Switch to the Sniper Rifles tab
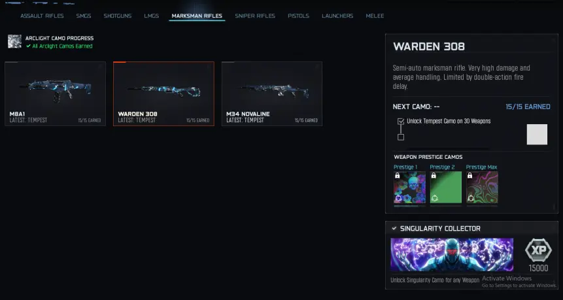The image size is (563, 300). pos(255,16)
